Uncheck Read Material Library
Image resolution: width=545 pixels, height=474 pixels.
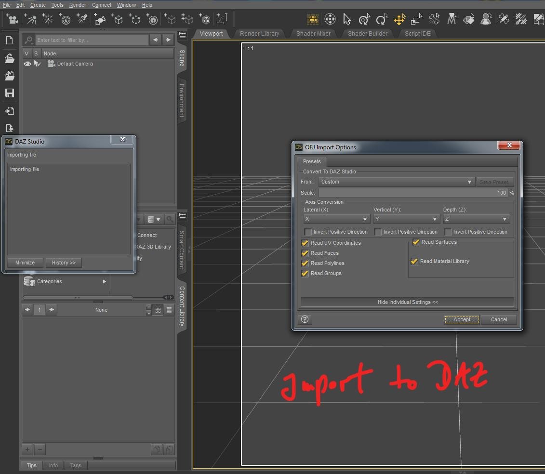click(x=414, y=261)
